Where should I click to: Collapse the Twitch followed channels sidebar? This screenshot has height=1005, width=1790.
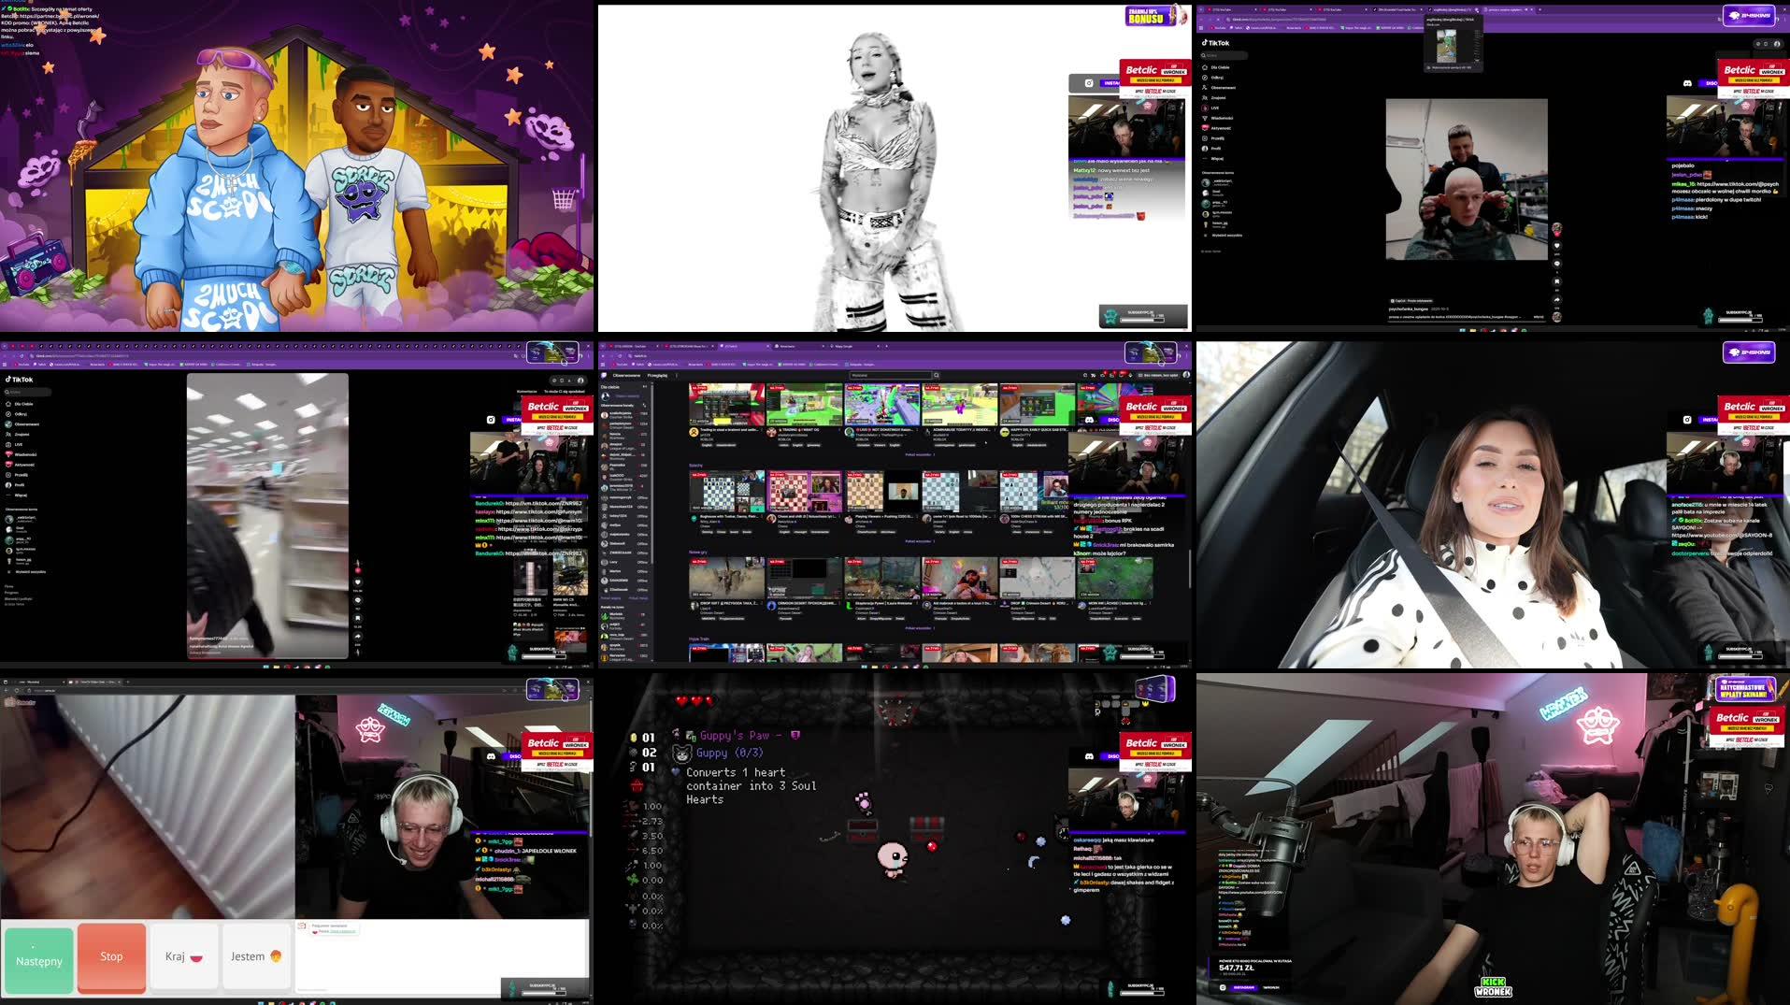(x=644, y=386)
